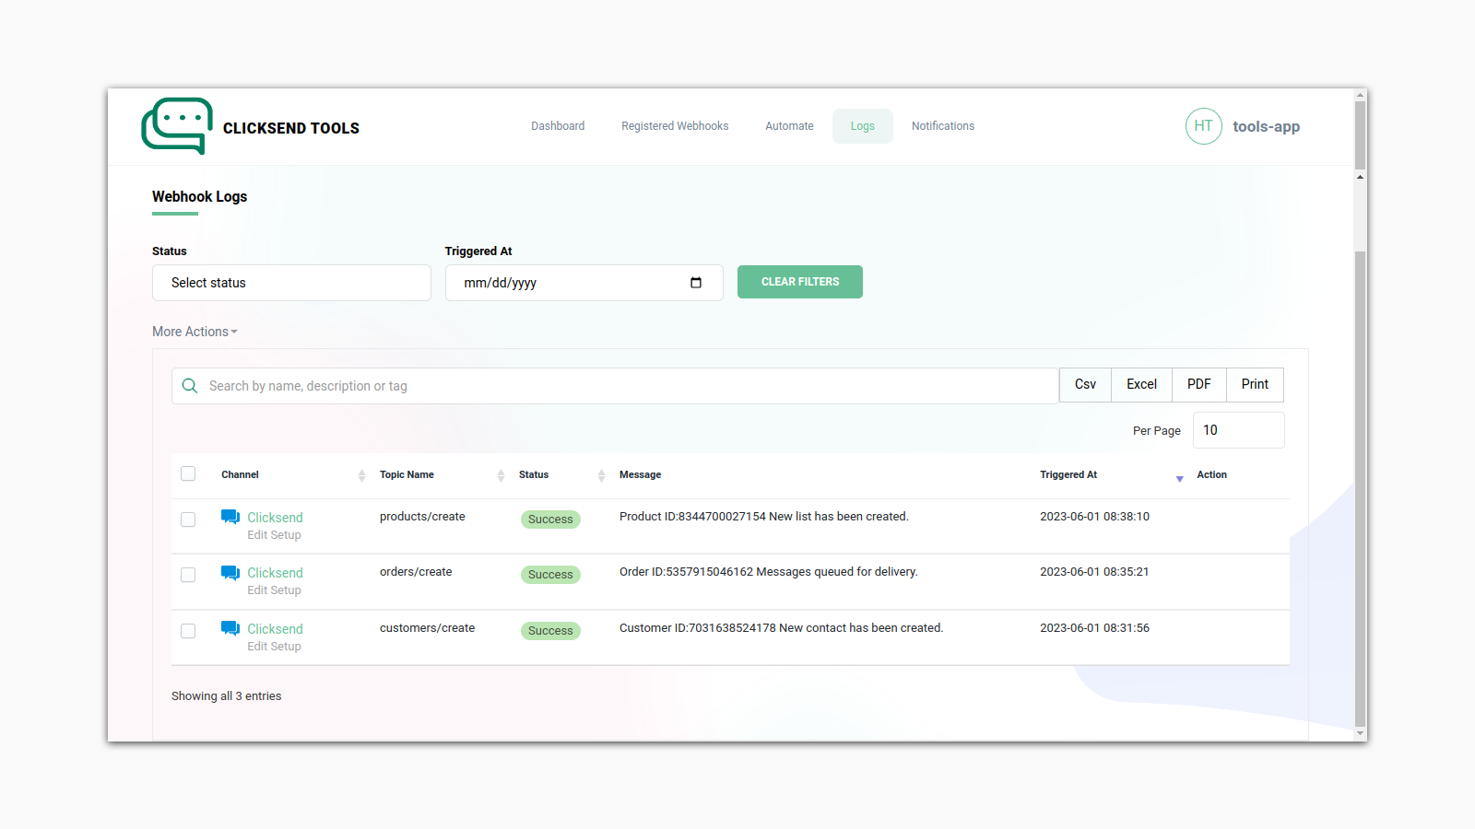1475x829 pixels.
Task: Click Clicksend chat icon for customers/create row
Action: [x=230, y=629]
